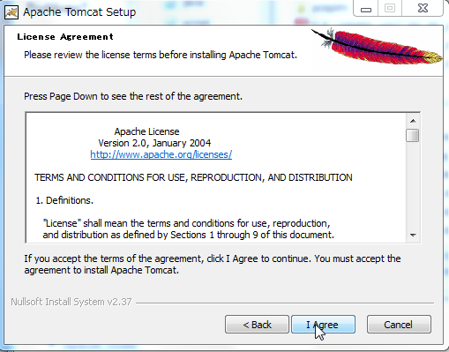Image resolution: width=449 pixels, height=352 pixels.
Task: Click the TERMS AND CONDITIONS heading line
Action: [193, 177]
